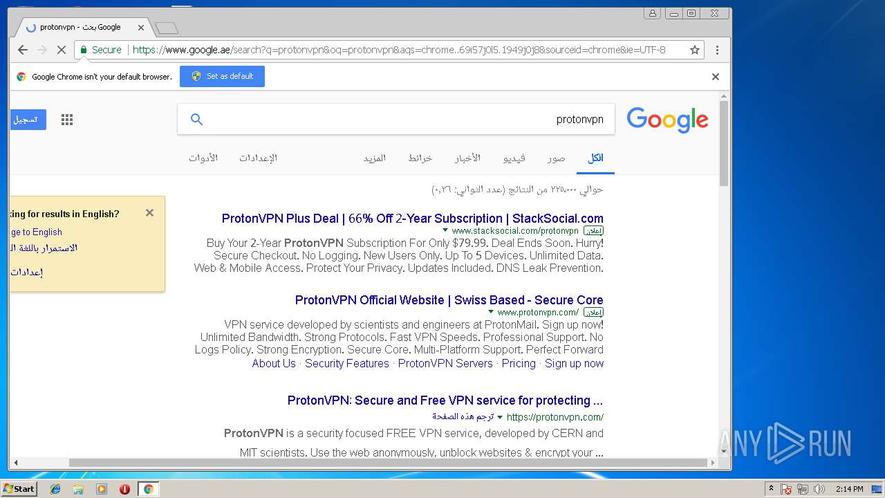This screenshot has width=885, height=498.
Task: Click the ProtonVPN Servers sitelink
Action: 445,363
